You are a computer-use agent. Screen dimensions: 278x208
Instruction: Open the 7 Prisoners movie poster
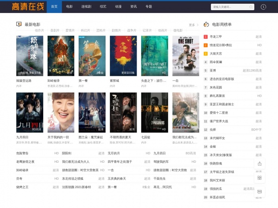tap(155, 112)
